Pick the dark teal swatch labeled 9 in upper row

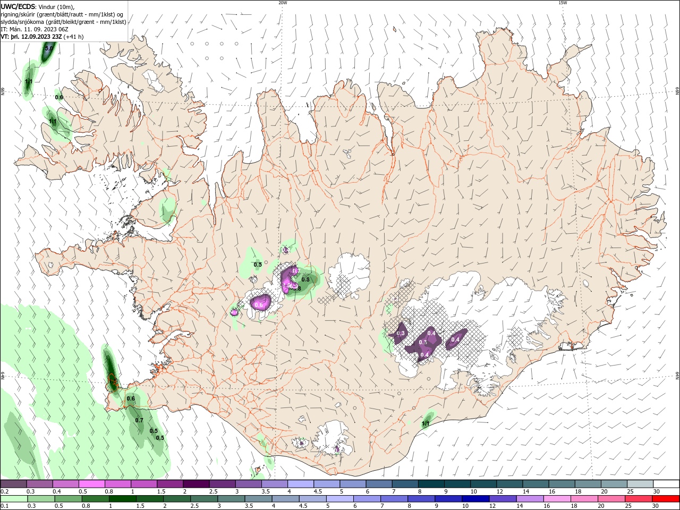[x=457, y=484]
